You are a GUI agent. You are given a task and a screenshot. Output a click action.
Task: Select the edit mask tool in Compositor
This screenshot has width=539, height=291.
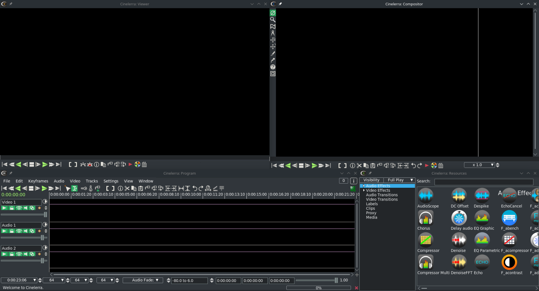273,26
